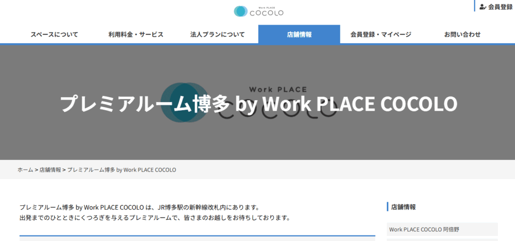Click the プレミアルーム博多 breadcrumb entry
Image resolution: width=515 pixels, height=241 pixels.
tap(121, 170)
